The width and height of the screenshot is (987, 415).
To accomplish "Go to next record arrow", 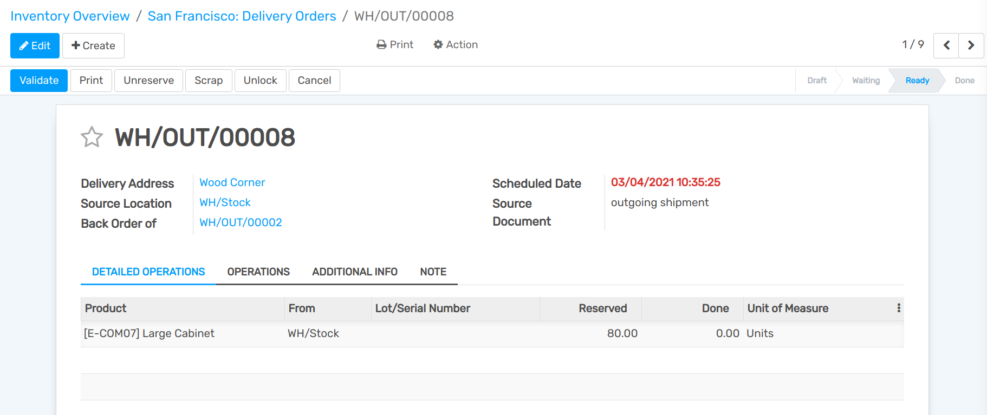I will coord(971,45).
